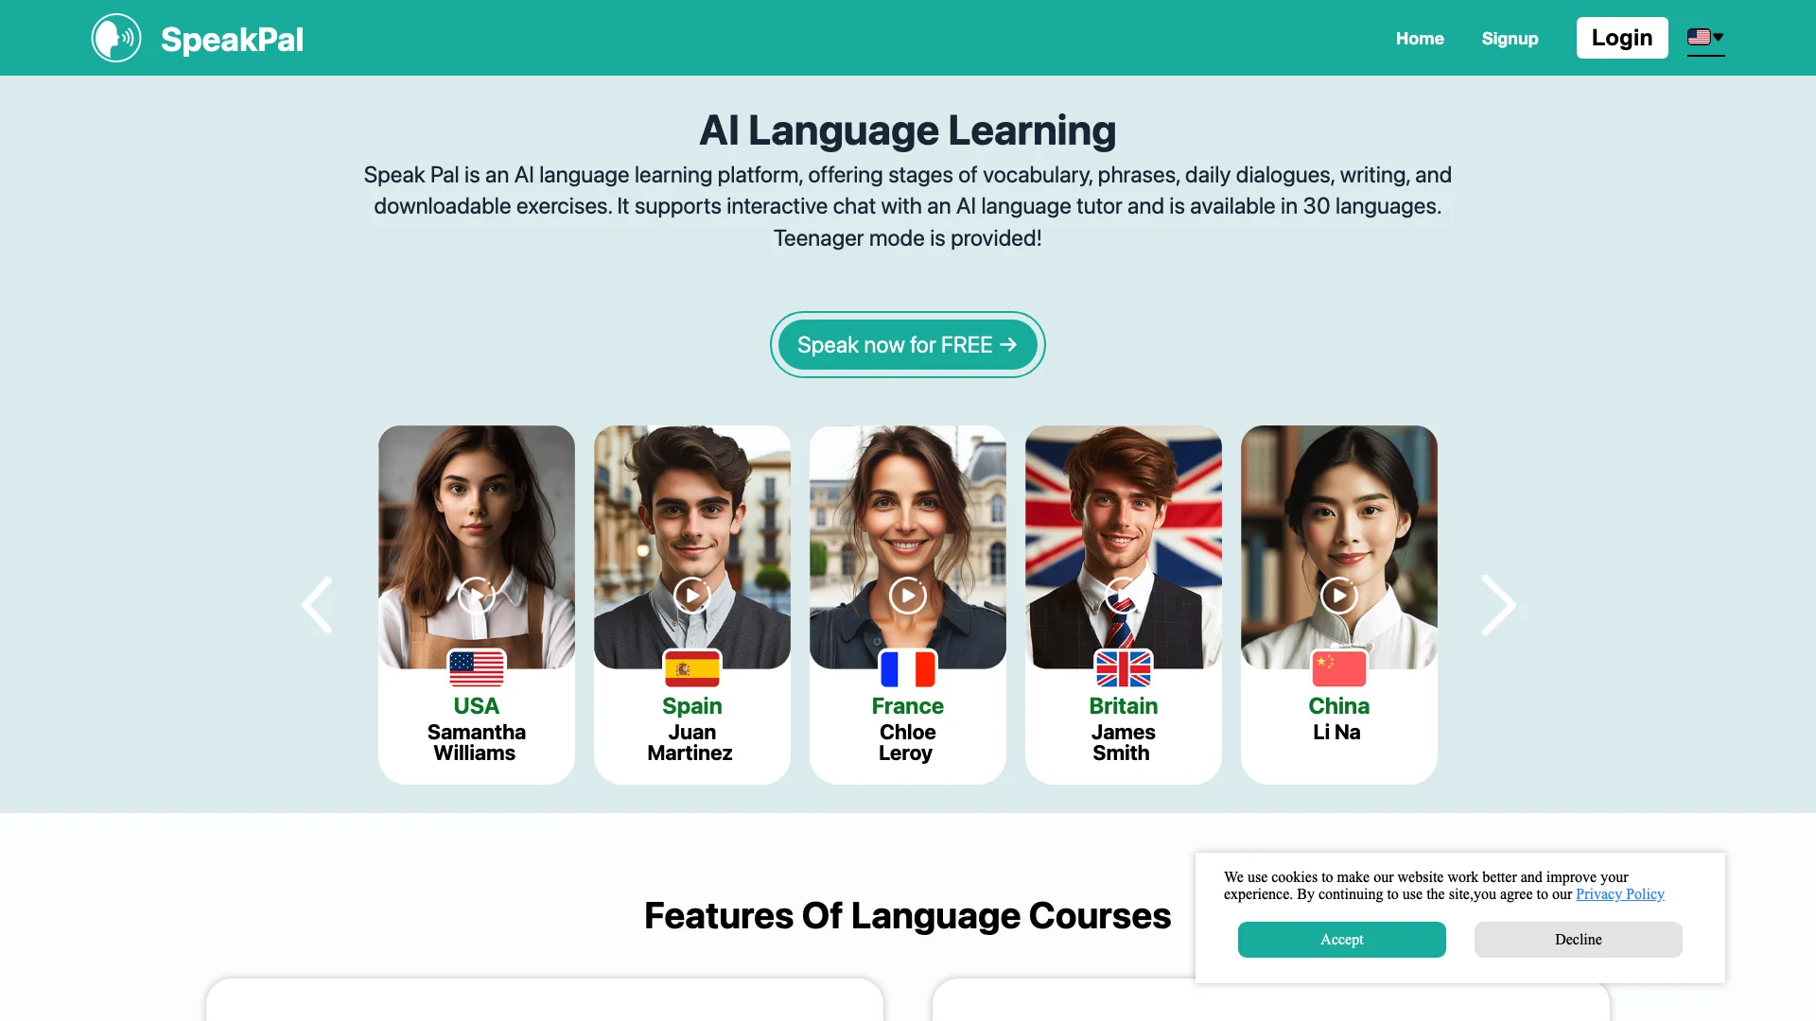Viewport: 1816px width, 1021px height.
Task: Click the Decline cookies button
Action: [1578, 939]
